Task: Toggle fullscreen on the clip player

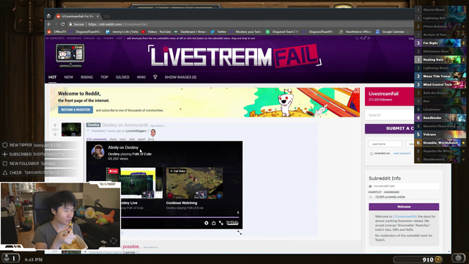Action: pyautogui.click(x=221, y=223)
